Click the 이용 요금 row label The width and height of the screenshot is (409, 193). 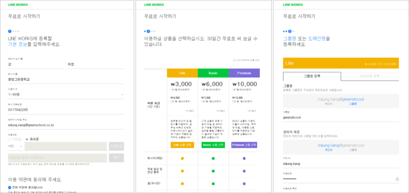click(x=153, y=103)
